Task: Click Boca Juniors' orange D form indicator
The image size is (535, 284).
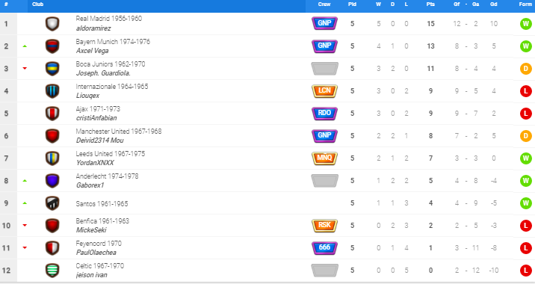Action: (x=525, y=69)
